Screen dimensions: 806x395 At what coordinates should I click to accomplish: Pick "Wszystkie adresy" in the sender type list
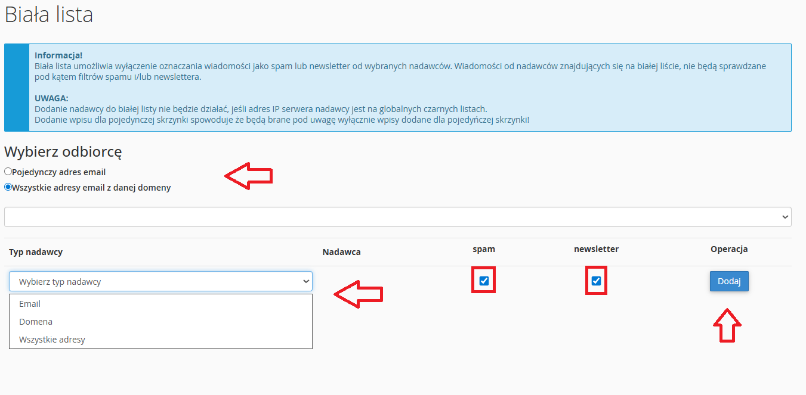52,340
